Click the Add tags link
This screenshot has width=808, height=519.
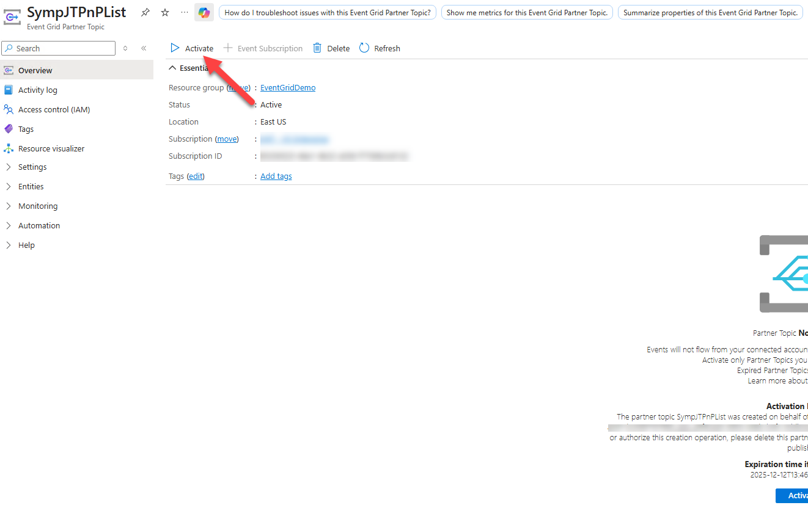coord(276,176)
